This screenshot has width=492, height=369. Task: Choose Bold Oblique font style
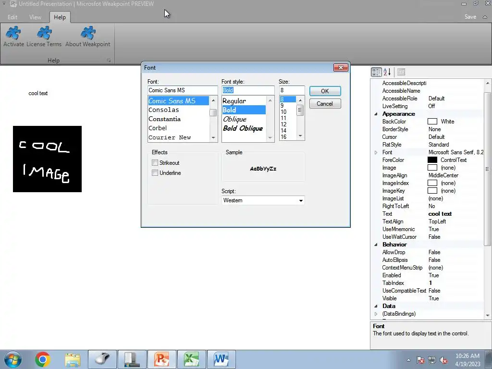(x=243, y=128)
